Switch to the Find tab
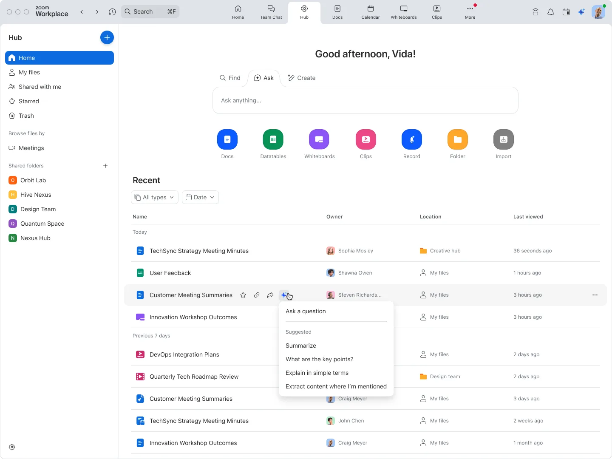This screenshot has width=612, height=459. coord(230,78)
